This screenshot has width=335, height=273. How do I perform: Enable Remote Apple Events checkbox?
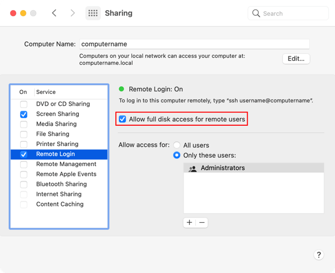(x=23, y=175)
